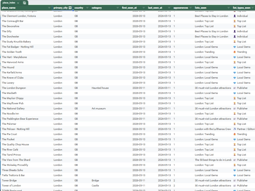Click the Local Gems icon in The Hound row
Screen dimensions: 255x191
[x=234, y=67]
